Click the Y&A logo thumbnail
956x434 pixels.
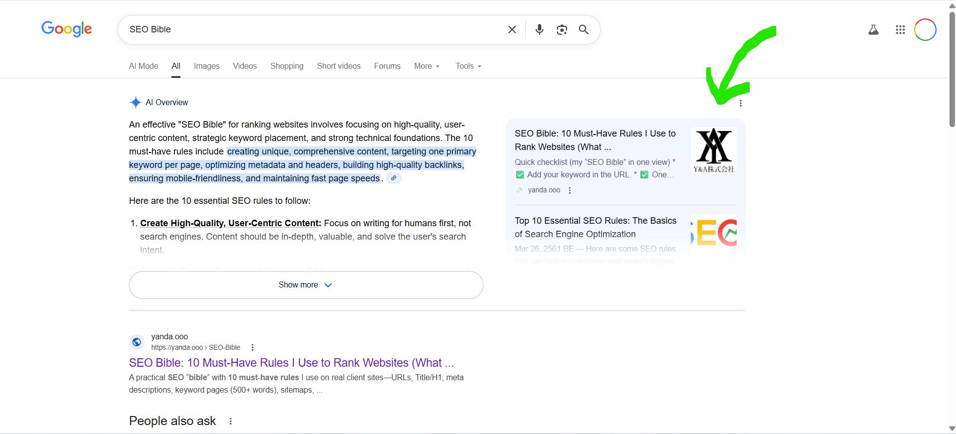714,150
